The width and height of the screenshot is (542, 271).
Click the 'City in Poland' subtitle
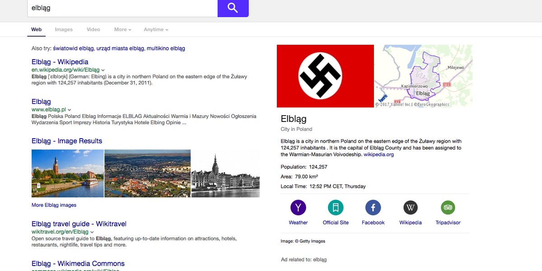coord(297,129)
